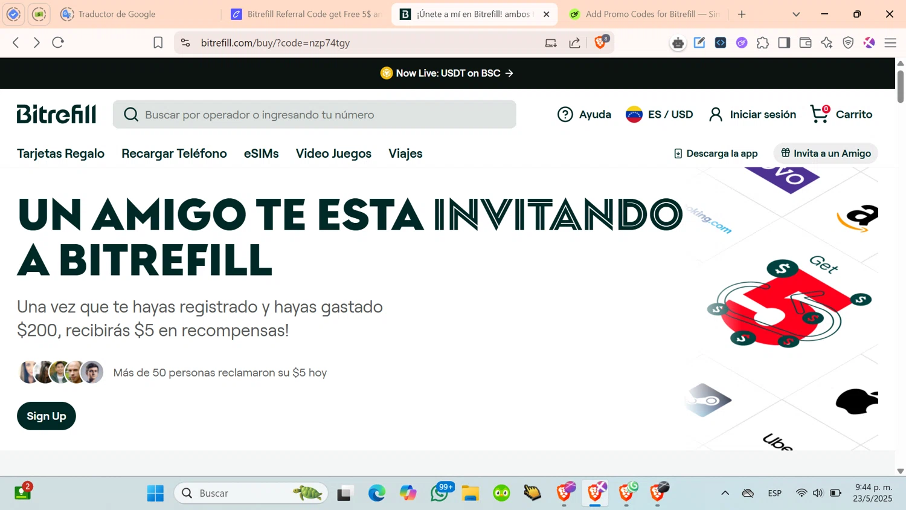Close the Únete a mí en Bitrefill tab
Screen dimensions: 906x510
546,14
